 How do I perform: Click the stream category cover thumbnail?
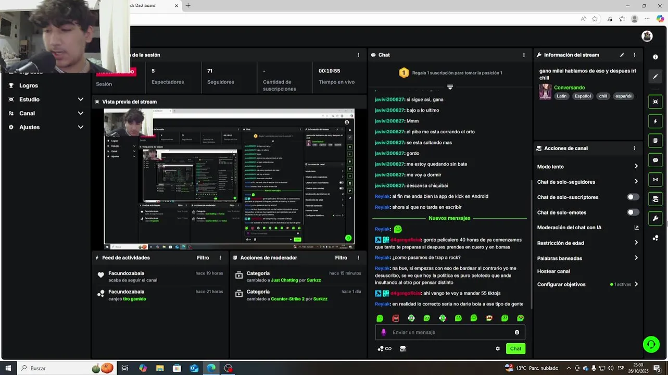pyautogui.click(x=545, y=92)
